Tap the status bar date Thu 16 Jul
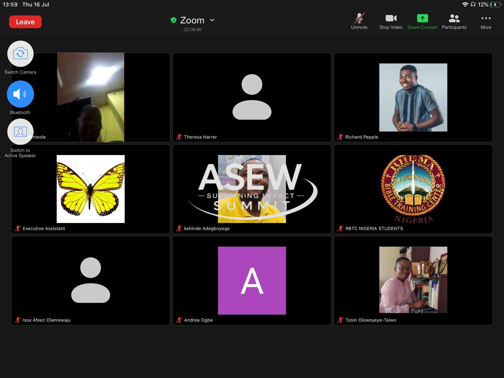504x378 pixels. pos(36,4)
